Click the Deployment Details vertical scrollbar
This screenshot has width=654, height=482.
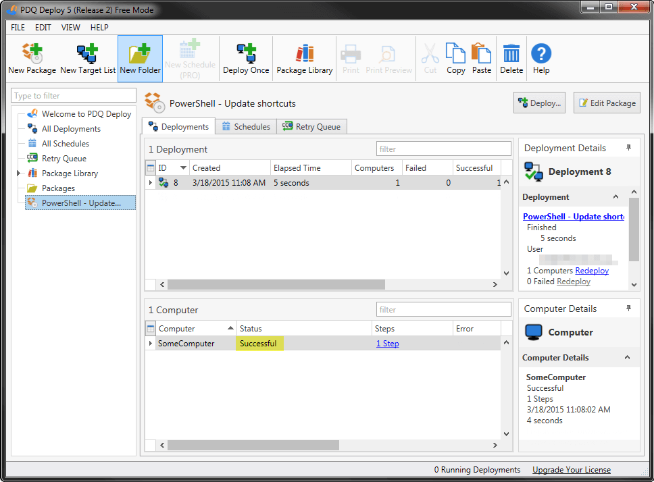click(634, 230)
